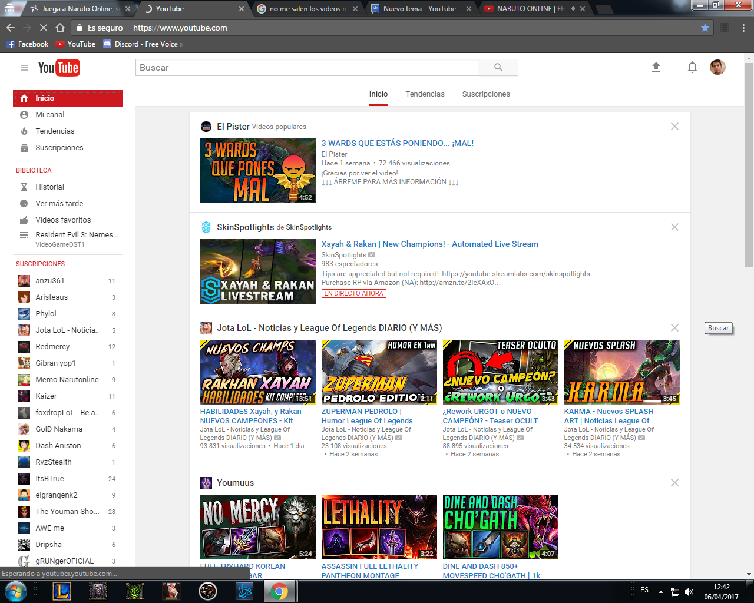Click the YouTube search input field
The width and height of the screenshot is (754, 603).
tap(307, 68)
